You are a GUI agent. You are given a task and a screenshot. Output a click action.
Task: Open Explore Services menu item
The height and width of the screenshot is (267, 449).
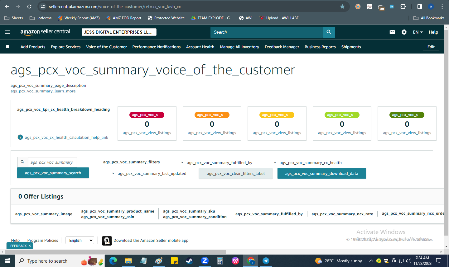[65, 47]
